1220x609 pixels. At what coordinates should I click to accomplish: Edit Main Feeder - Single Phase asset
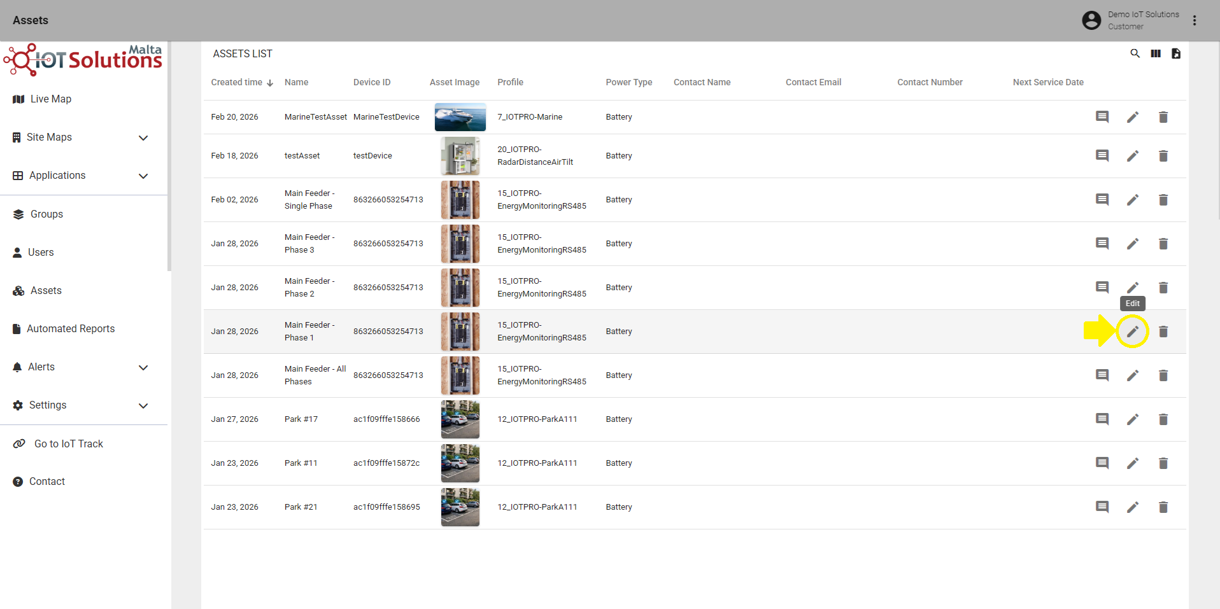1133,200
